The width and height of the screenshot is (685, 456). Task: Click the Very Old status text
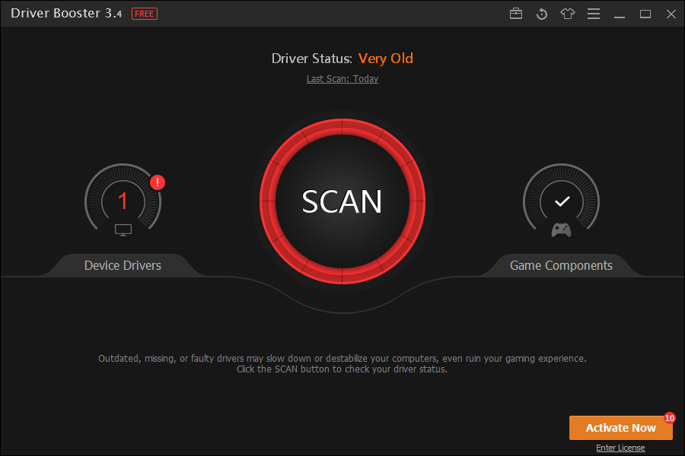(x=386, y=59)
